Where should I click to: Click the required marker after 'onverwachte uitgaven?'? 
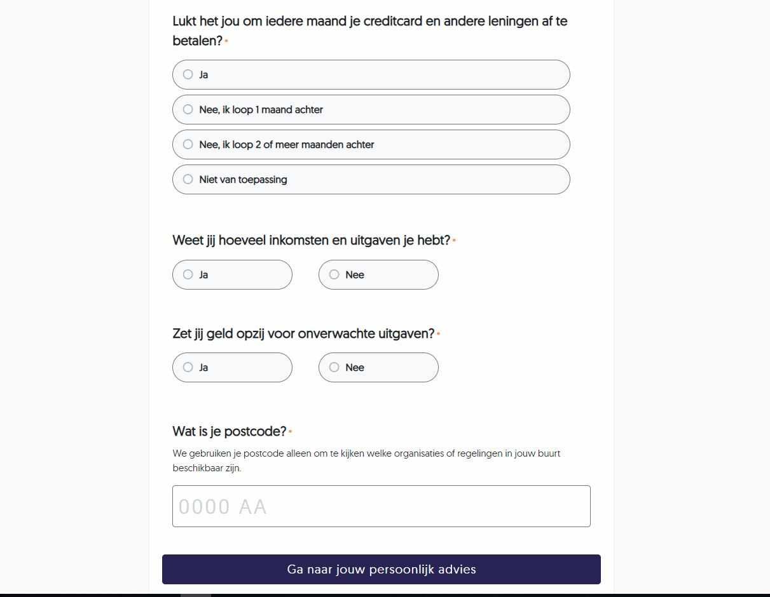[x=439, y=334]
